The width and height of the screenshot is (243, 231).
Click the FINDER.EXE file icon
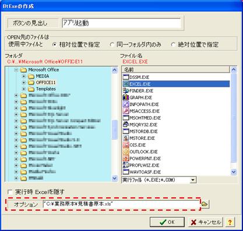point(126,91)
